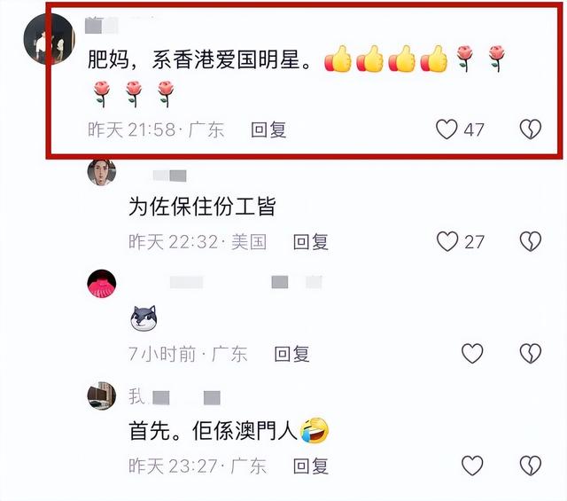This screenshot has height=501, width=567.
Task: Like the 佢係澳門人 reply
Action: [x=472, y=466]
